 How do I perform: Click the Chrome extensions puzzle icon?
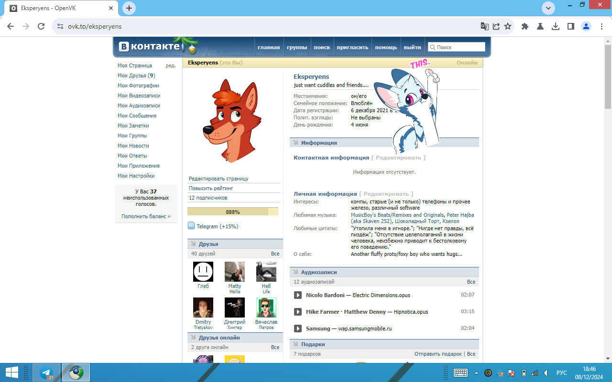coord(525,26)
